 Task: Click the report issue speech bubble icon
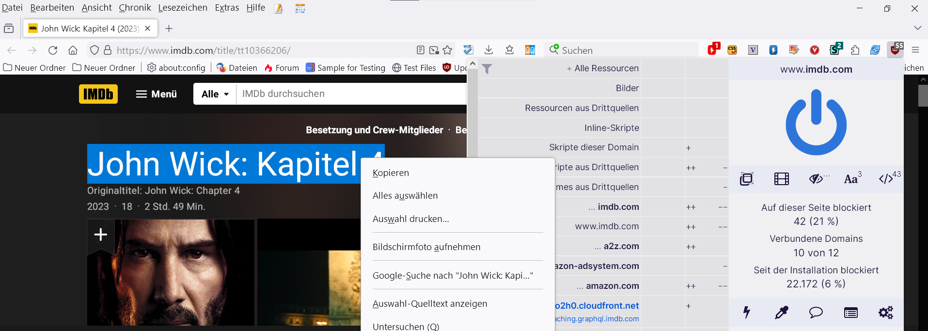click(816, 313)
